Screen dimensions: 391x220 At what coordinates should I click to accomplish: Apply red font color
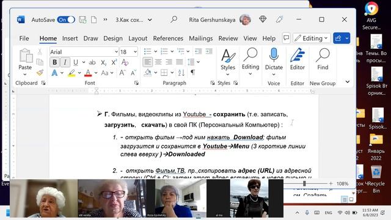(x=88, y=73)
